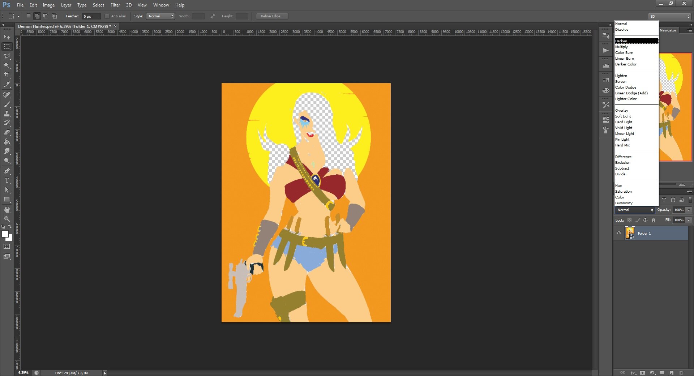Toggle lock all for the layer
Screen dimensions: 694x376
click(x=654, y=220)
